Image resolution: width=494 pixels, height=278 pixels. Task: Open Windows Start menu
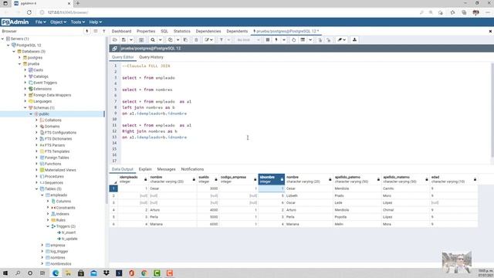[x=5, y=273]
